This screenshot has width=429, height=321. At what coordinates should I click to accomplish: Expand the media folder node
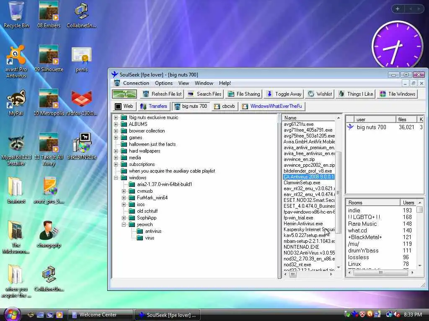116,158
